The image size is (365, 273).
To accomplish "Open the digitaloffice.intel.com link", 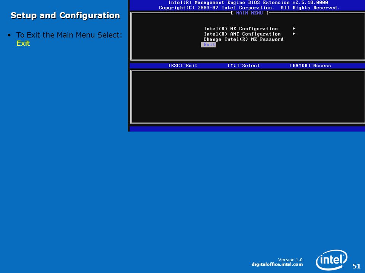I will click(x=277, y=264).
